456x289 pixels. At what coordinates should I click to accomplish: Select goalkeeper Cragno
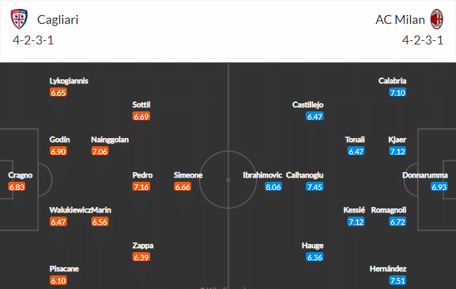pos(20,175)
